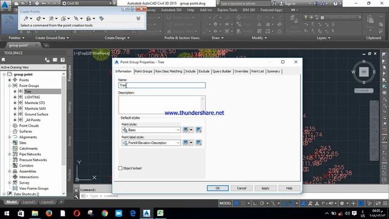Toggle the grid display in status bar

point(236,203)
